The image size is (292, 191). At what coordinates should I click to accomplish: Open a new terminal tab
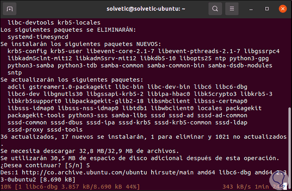click(x=10, y=8)
